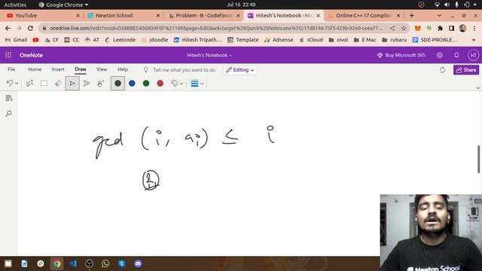Open the HT account avatar
The height and width of the screenshot is (271, 482).
coord(473,55)
